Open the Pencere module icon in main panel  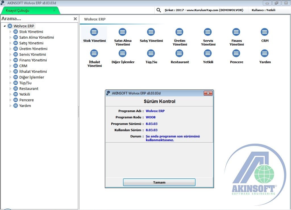[x=236, y=53]
